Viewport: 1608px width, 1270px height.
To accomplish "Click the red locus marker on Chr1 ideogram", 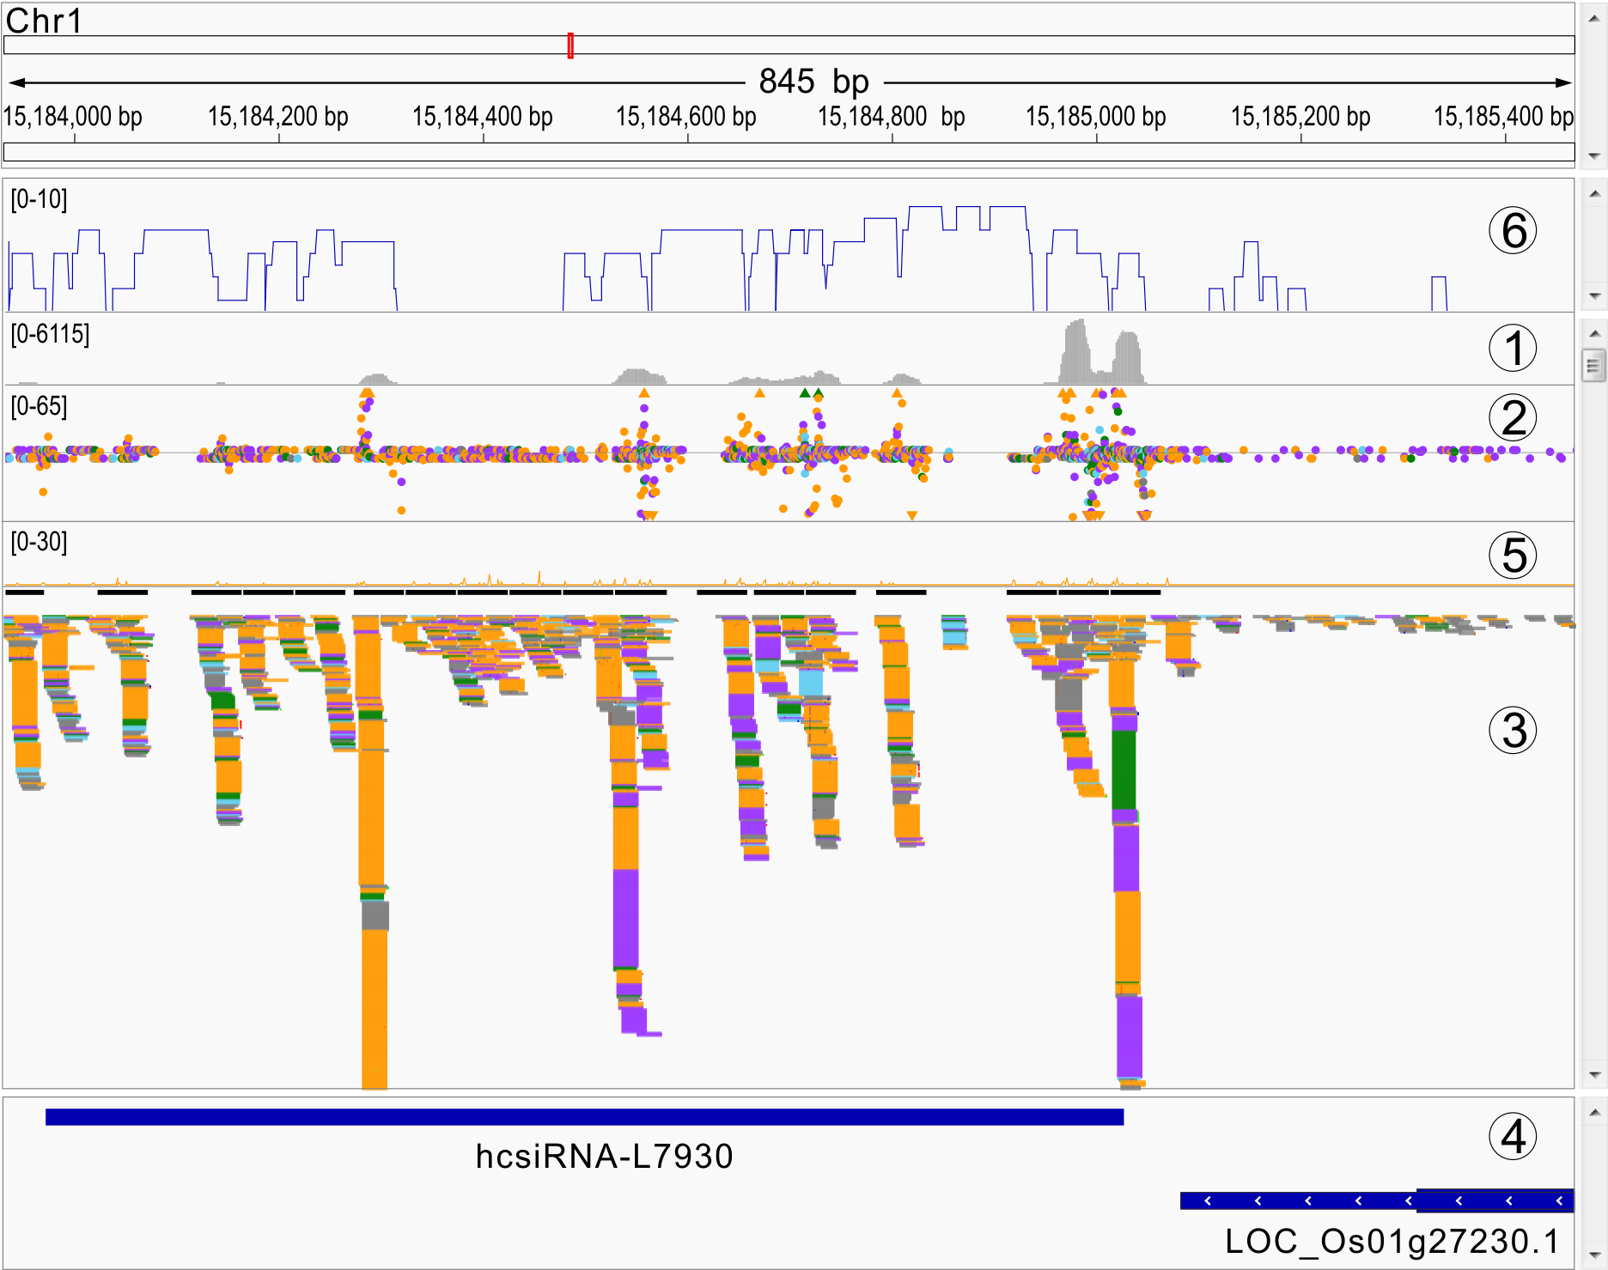I will (570, 46).
